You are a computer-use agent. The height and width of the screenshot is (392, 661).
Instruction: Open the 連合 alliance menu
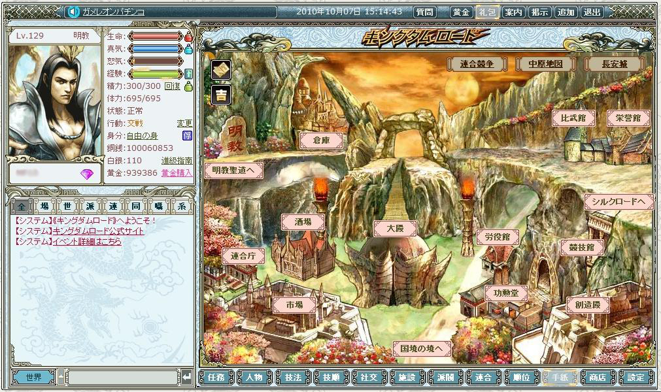pos(484,377)
